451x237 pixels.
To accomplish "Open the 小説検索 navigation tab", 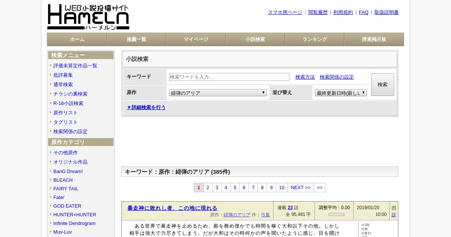I will pos(255,39).
